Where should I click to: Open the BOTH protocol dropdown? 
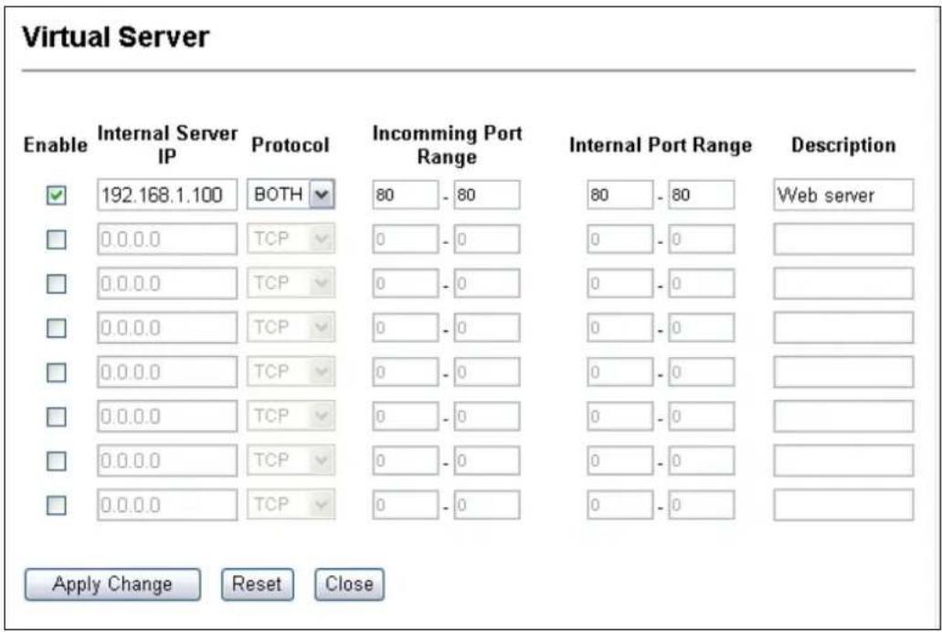[291, 195]
